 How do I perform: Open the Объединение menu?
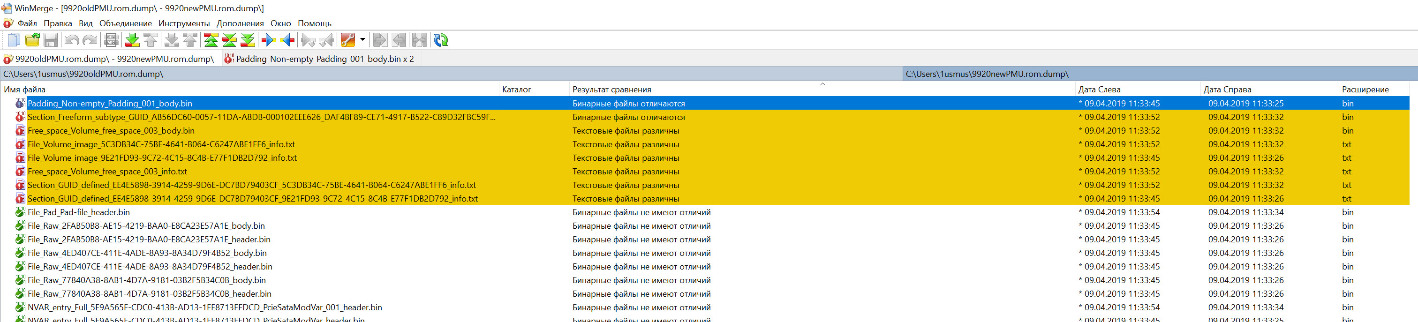126,23
